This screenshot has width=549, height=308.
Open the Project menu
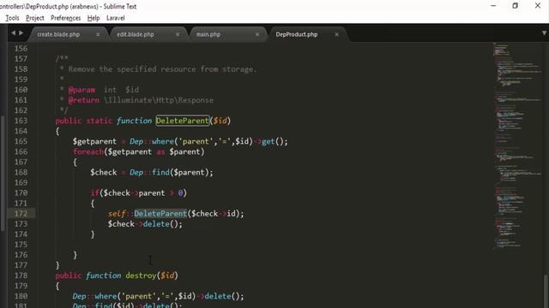coord(35,18)
